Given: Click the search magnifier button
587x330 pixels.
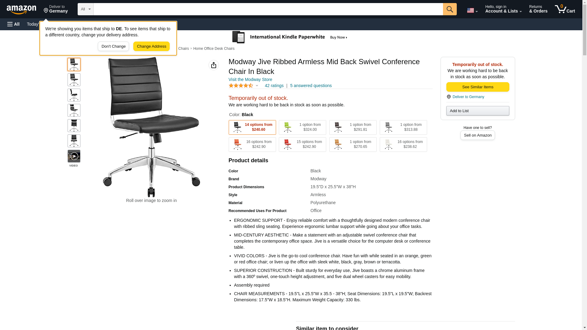Looking at the screenshot, I should point(449,9).
